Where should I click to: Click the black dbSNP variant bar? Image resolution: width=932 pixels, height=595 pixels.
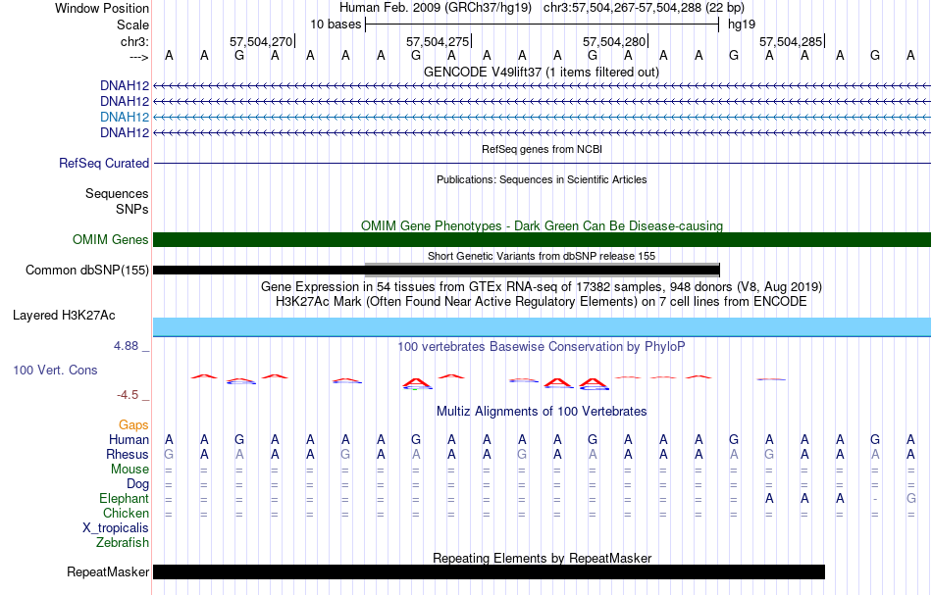pos(437,271)
